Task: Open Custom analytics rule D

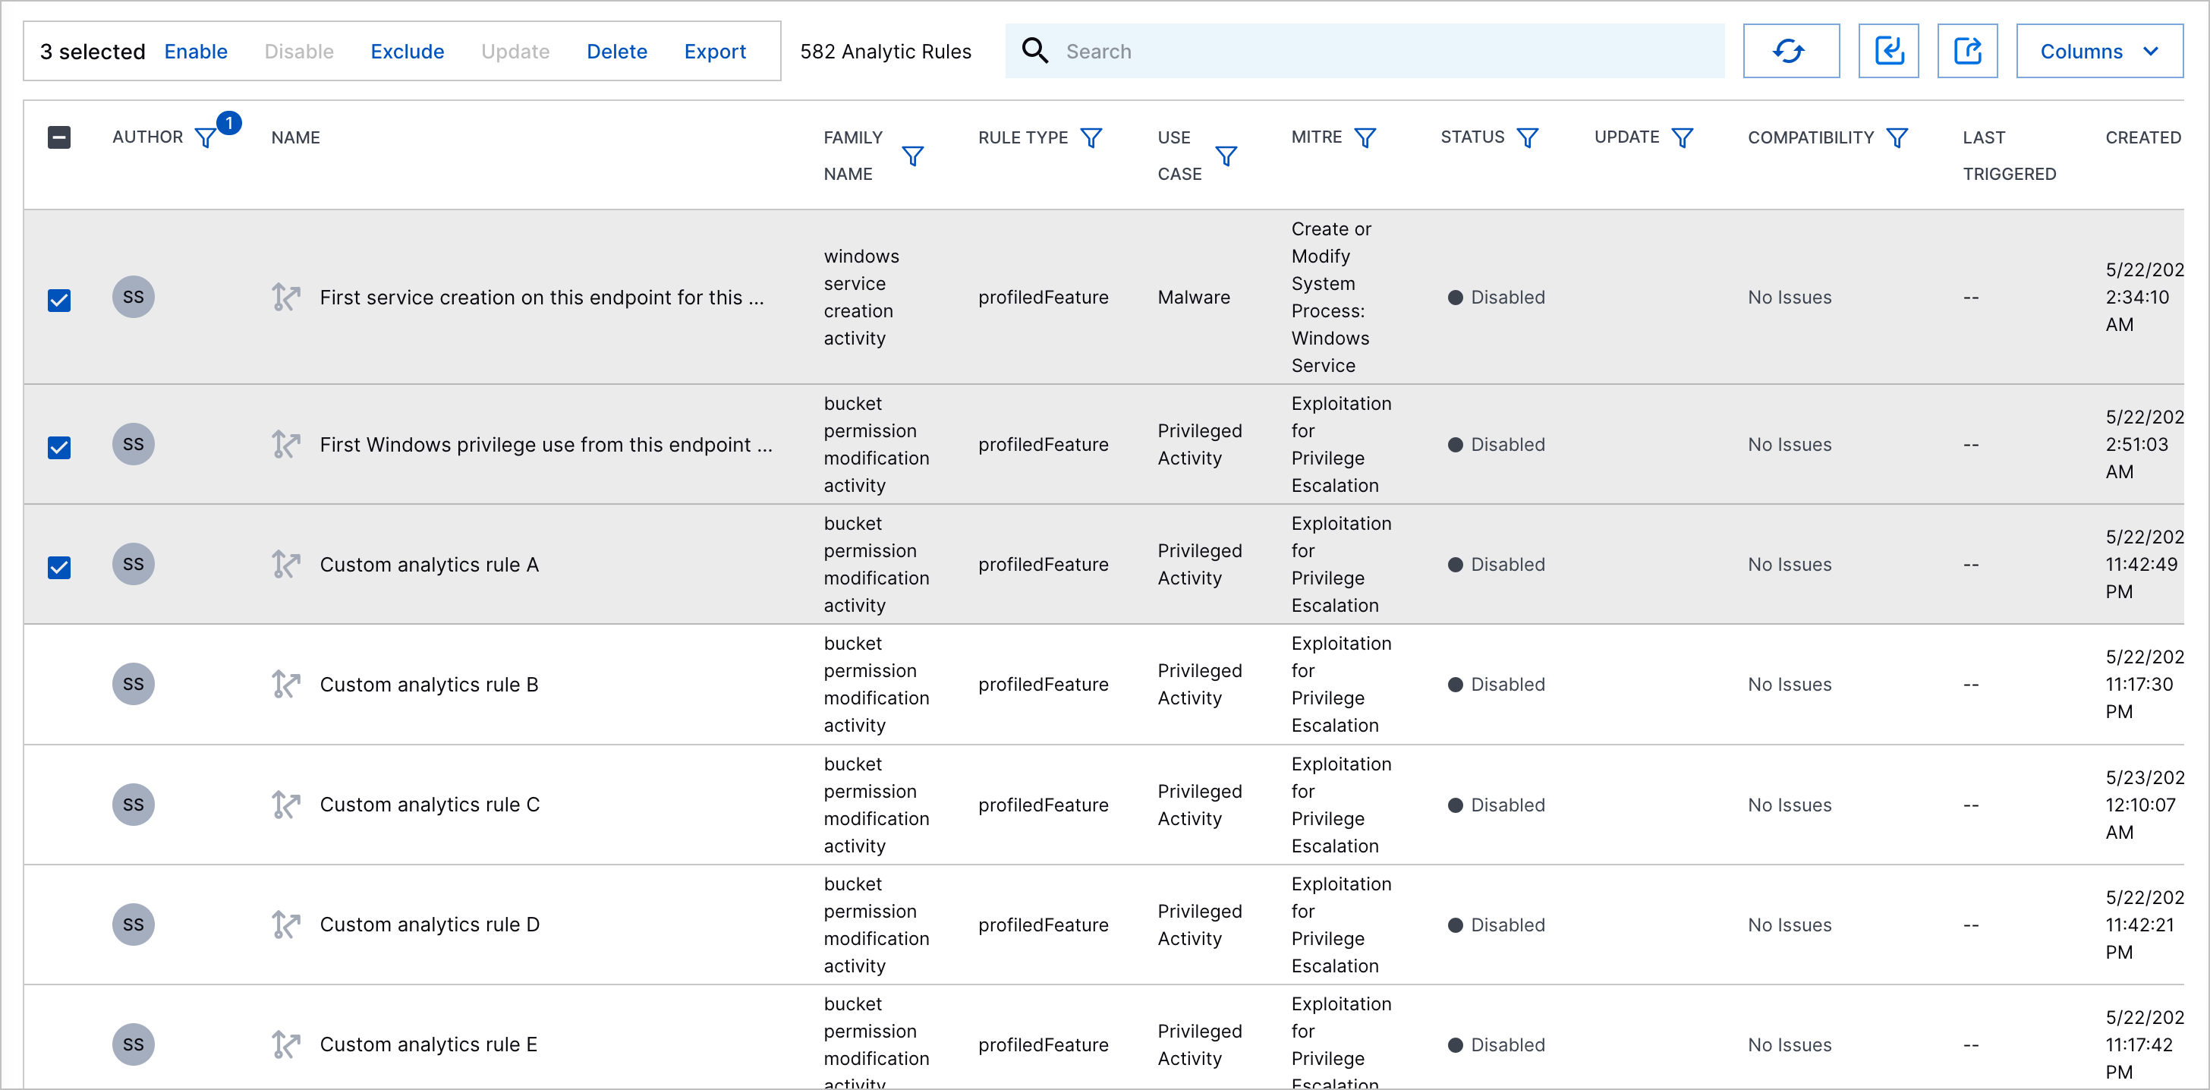Action: (x=430, y=925)
